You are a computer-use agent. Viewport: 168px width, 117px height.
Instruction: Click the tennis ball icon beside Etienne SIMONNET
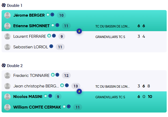[x=53, y=25]
